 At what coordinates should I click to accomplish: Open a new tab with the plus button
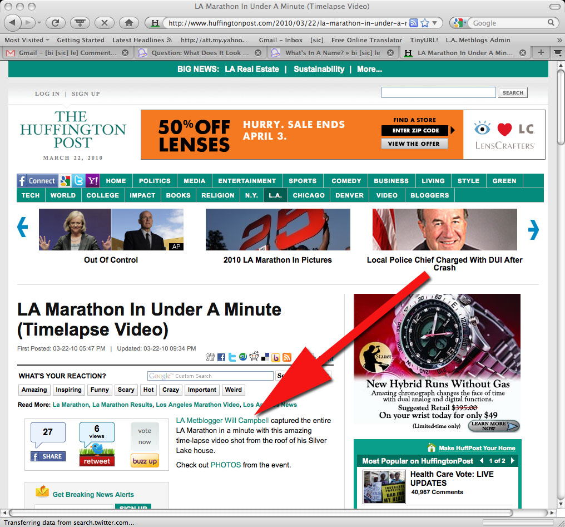coord(541,53)
